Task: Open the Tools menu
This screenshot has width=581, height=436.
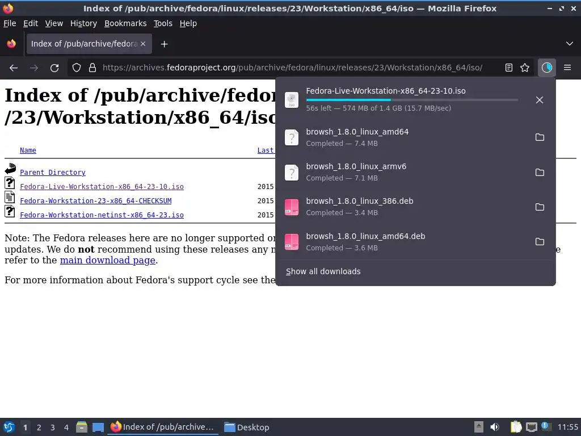Action: [163, 23]
